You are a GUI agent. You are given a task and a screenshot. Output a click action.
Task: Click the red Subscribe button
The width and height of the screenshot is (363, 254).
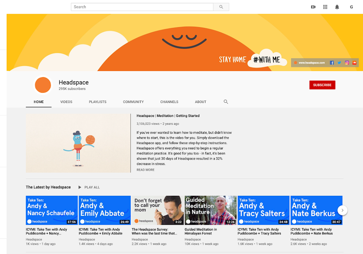click(322, 85)
